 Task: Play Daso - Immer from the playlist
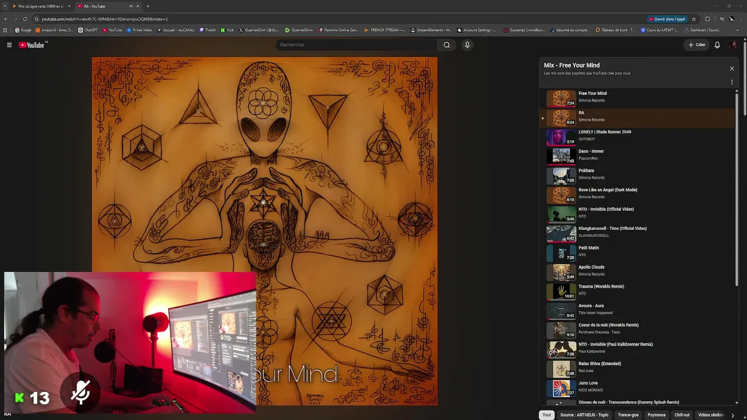click(x=638, y=156)
